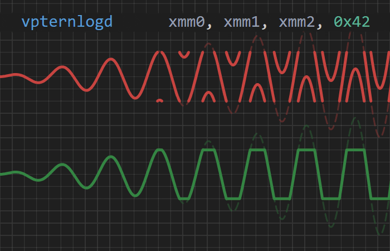Viewport: 390px width, 251px height.
Task: Select the second flat bottom trough of green wave
Action: click(233, 199)
